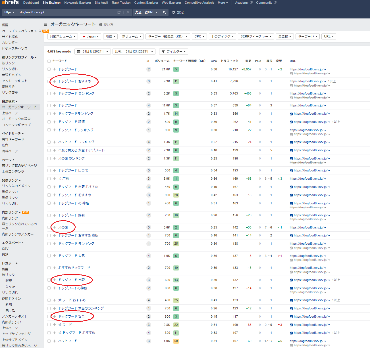Click the orange KD badge 50 for ペットフード
This screenshot has height=348, width=370.
[176, 341]
